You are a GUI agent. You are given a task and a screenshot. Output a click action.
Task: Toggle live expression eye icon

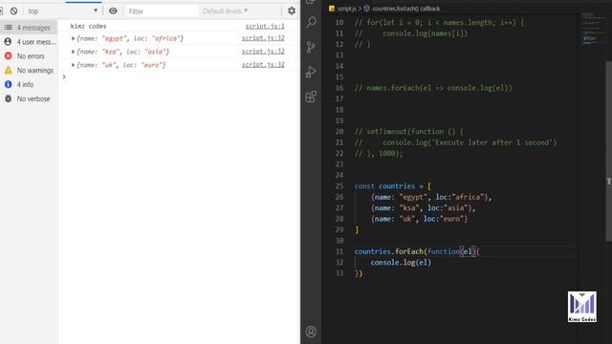113,11
